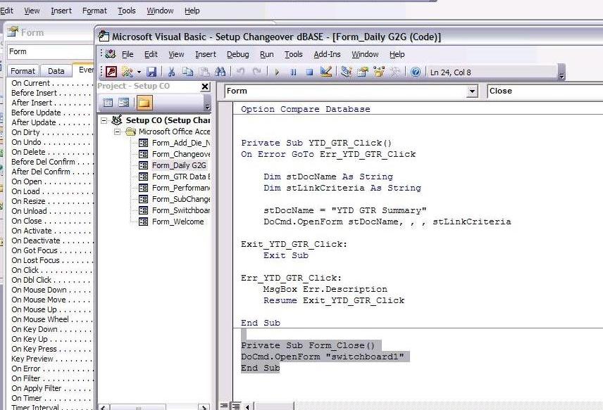
Task: Open the Object Browser icon
Action: pyautogui.click(x=379, y=72)
